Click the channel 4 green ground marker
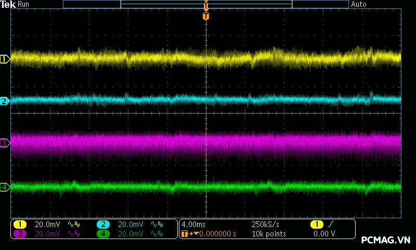Image resolution: width=416 pixels, height=250 pixels. coord(4,187)
